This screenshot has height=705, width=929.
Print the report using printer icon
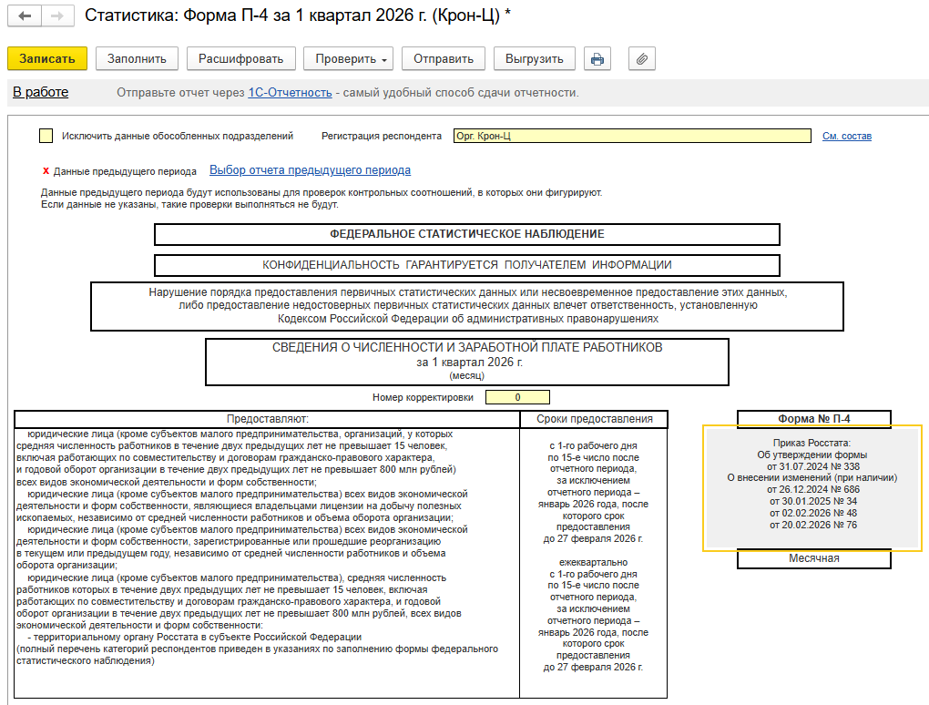[x=597, y=59]
